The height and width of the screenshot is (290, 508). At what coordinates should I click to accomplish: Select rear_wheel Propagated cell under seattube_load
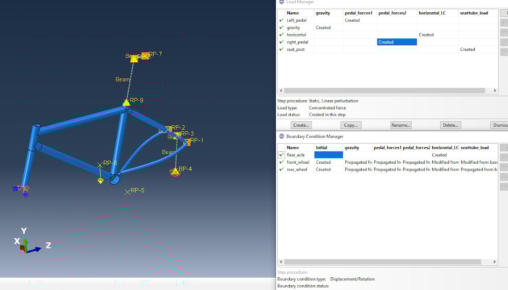click(x=478, y=169)
